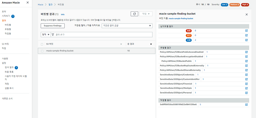Open S3BucketReplicatedExternally row external link icon
This screenshot has width=256, height=118.
(x=246, y=66)
